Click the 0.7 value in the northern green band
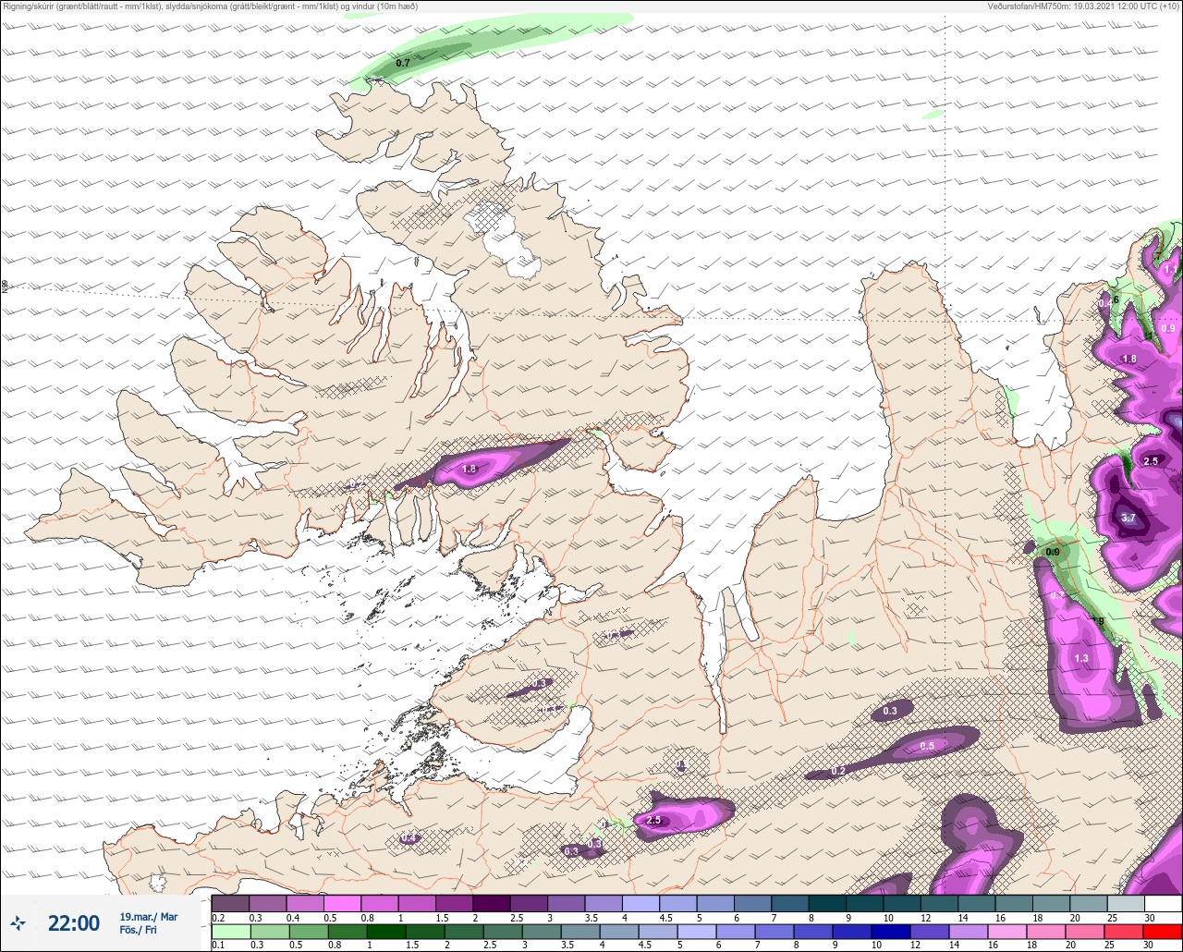 click(402, 63)
